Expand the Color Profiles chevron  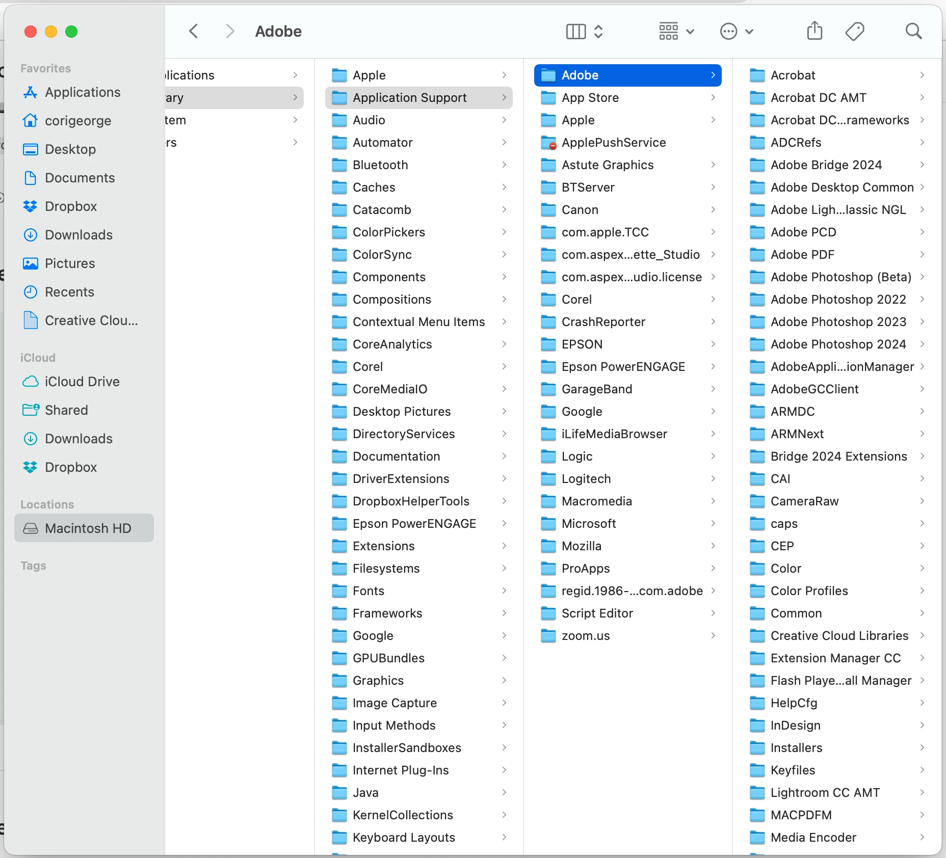pos(922,591)
